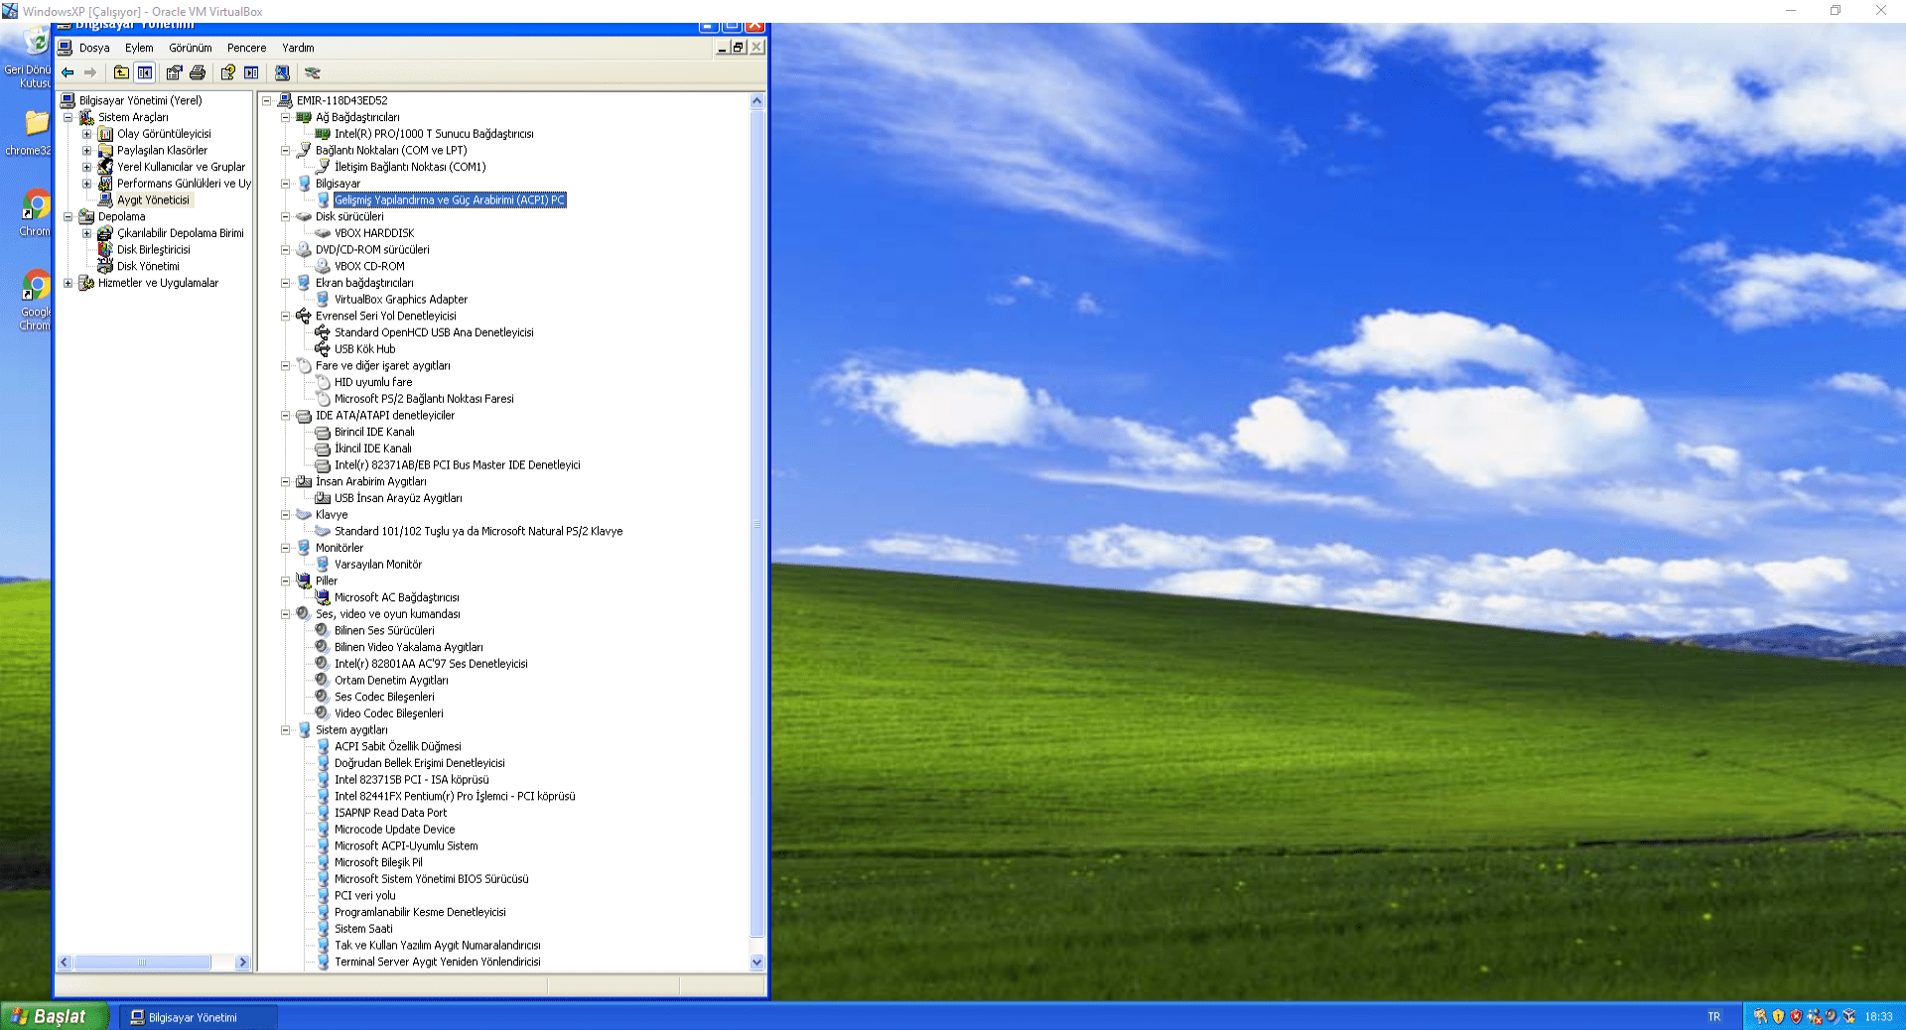Viewport: 1906px width, 1030px height.
Task: Toggle the action pane show/hide button
Action: pos(251,72)
